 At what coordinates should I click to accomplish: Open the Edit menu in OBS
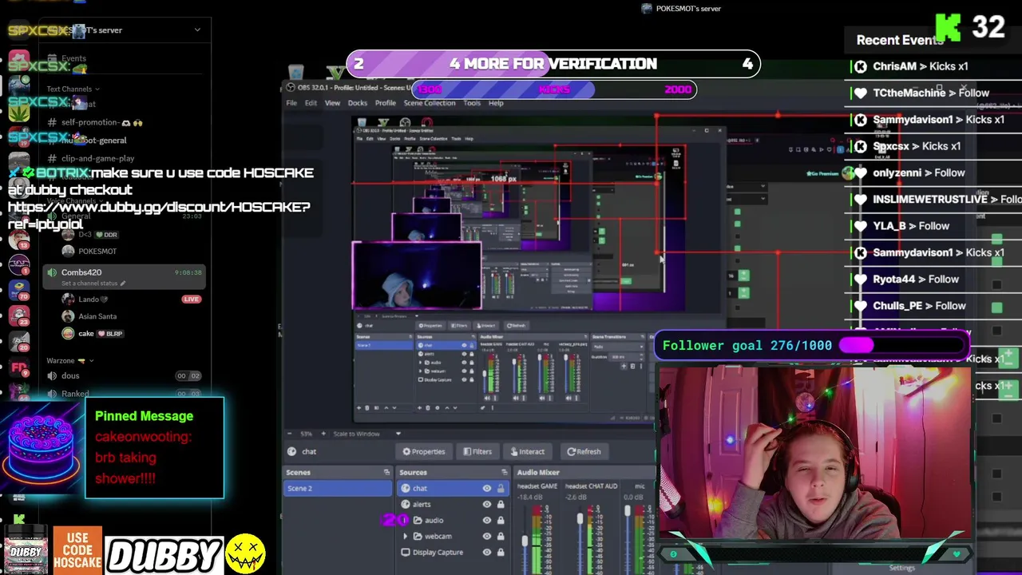(x=311, y=103)
